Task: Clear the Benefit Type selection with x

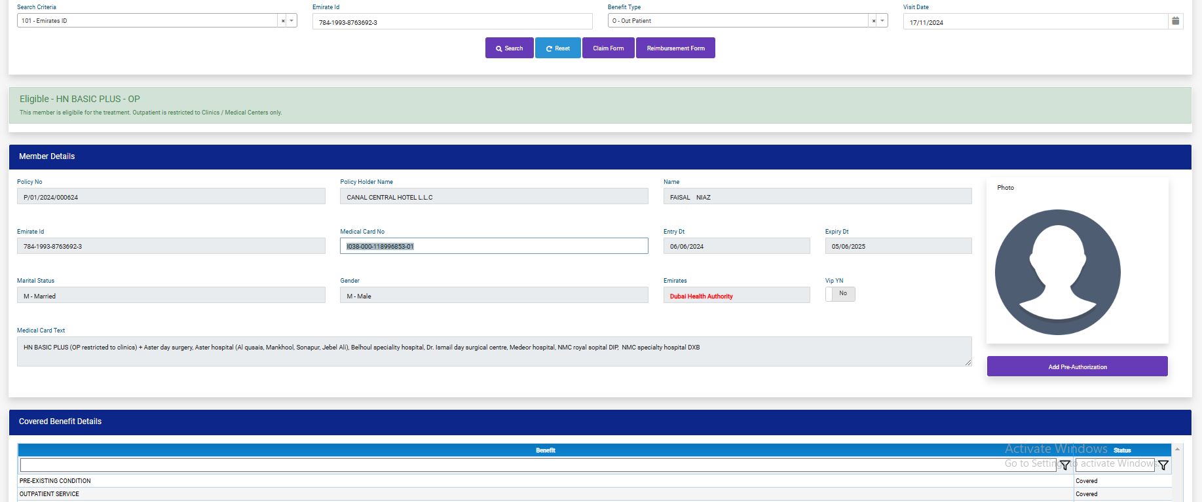Action: click(x=873, y=21)
